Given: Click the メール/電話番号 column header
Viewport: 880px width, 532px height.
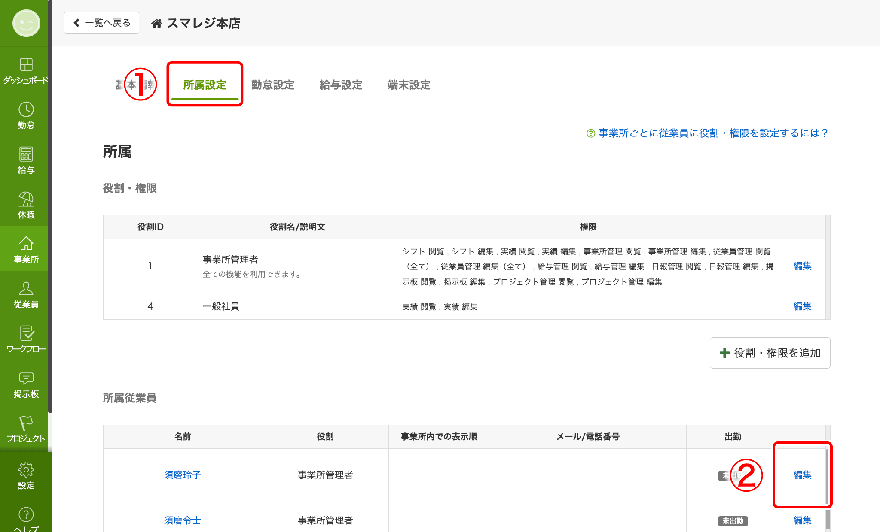Looking at the screenshot, I should coord(588,437).
